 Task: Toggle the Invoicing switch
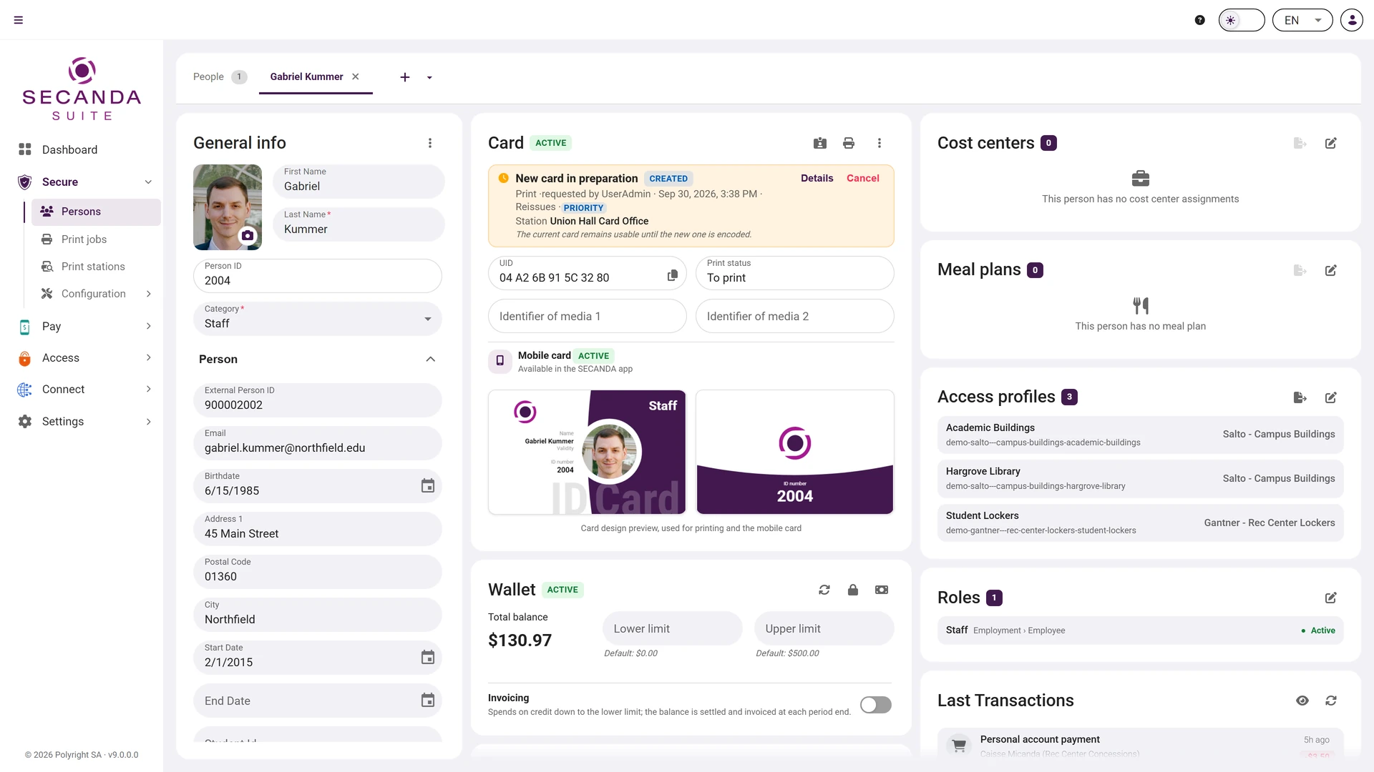pyautogui.click(x=876, y=705)
